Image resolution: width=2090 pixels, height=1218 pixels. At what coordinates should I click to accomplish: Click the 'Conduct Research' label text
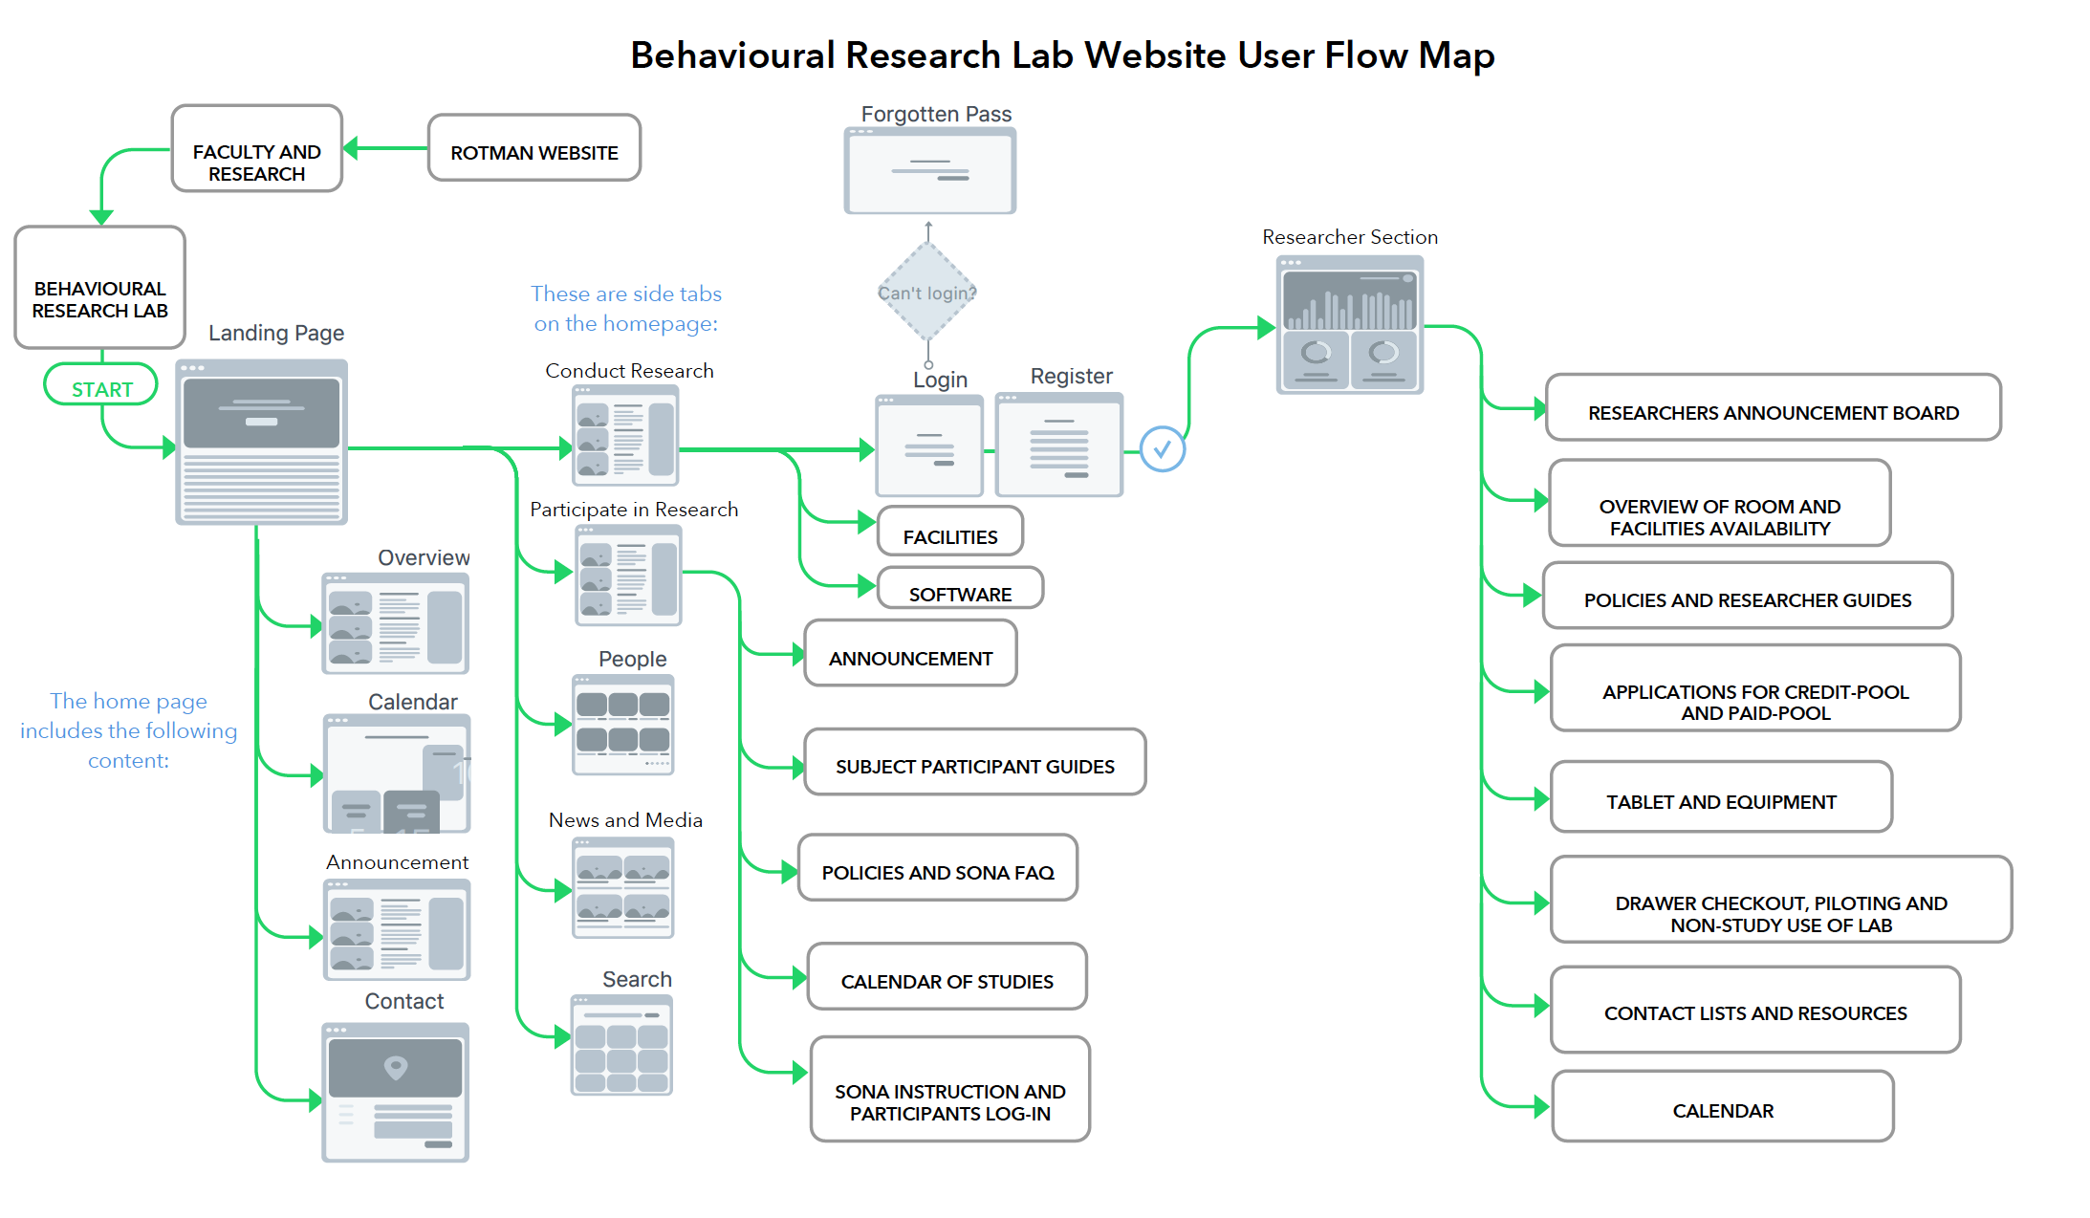click(x=629, y=371)
